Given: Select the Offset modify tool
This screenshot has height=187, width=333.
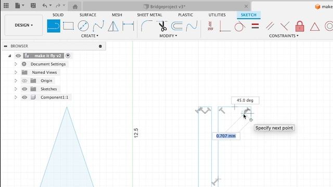Looking at the screenshot, I should point(177,26).
